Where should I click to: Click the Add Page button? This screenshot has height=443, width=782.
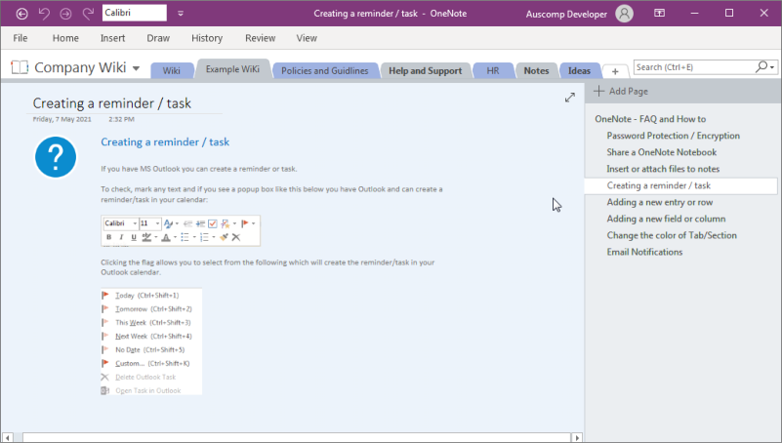tap(621, 91)
